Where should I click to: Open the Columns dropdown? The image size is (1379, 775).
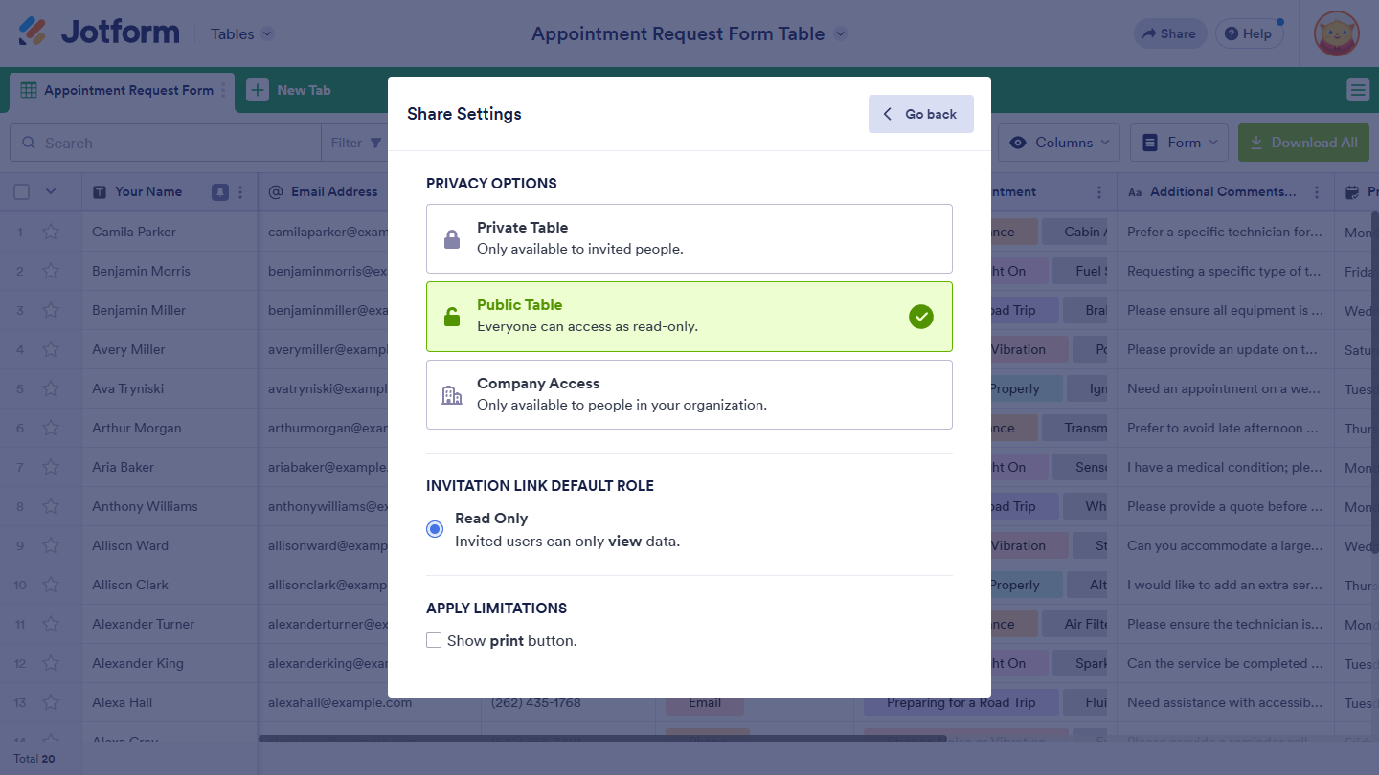pos(1062,143)
